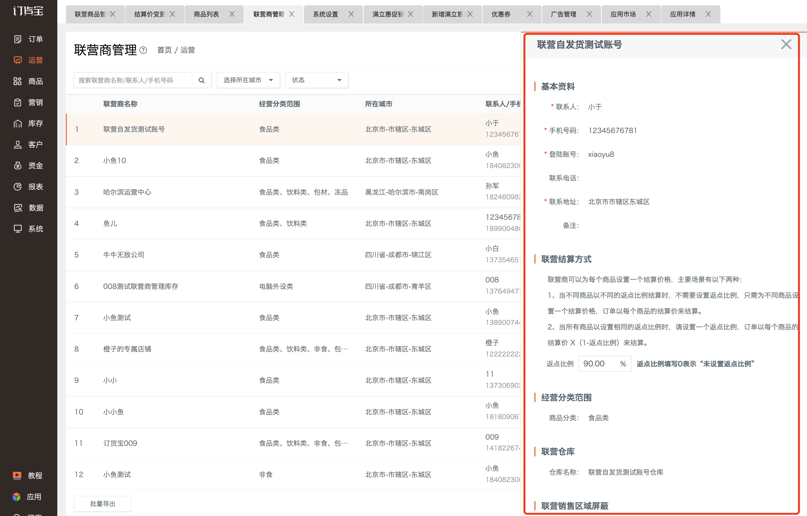Click the 首页 breadcrumb link

[165, 50]
